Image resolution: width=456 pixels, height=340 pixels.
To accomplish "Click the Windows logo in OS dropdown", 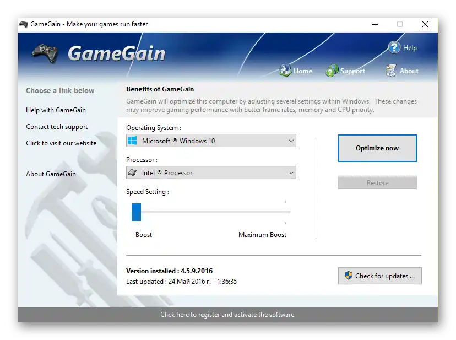I will coord(132,141).
